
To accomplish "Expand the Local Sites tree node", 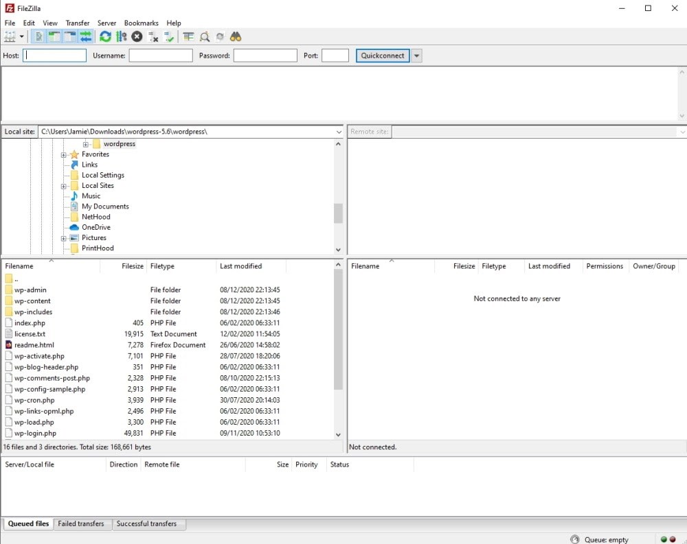I will pyautogui.click(x=63, y=187).
